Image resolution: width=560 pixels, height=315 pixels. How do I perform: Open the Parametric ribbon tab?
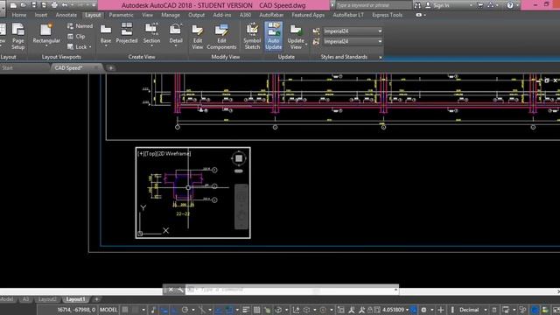121,15
